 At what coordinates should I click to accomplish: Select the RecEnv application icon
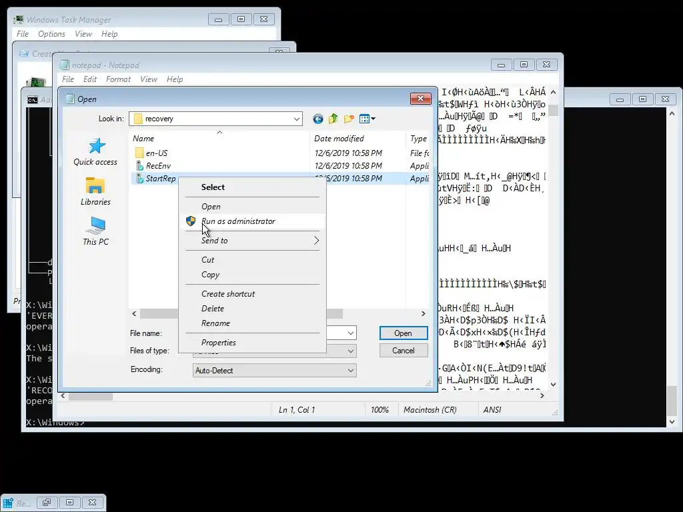(139, 165)
